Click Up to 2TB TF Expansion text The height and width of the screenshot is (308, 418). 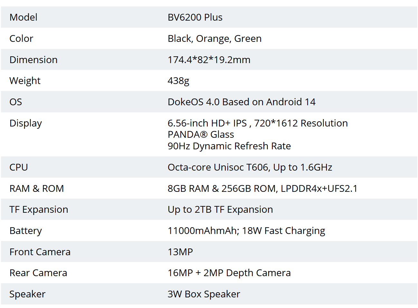(220, 210)
